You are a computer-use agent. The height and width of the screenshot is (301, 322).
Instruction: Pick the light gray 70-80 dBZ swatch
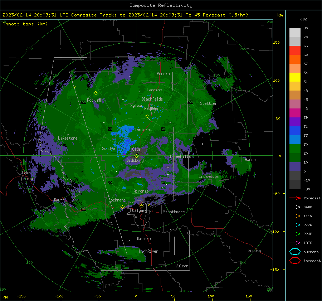click(295, 33)
